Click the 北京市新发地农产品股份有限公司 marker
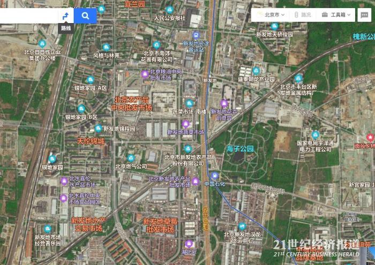Viewport: 375px width, 265px height. coord(188,149)
